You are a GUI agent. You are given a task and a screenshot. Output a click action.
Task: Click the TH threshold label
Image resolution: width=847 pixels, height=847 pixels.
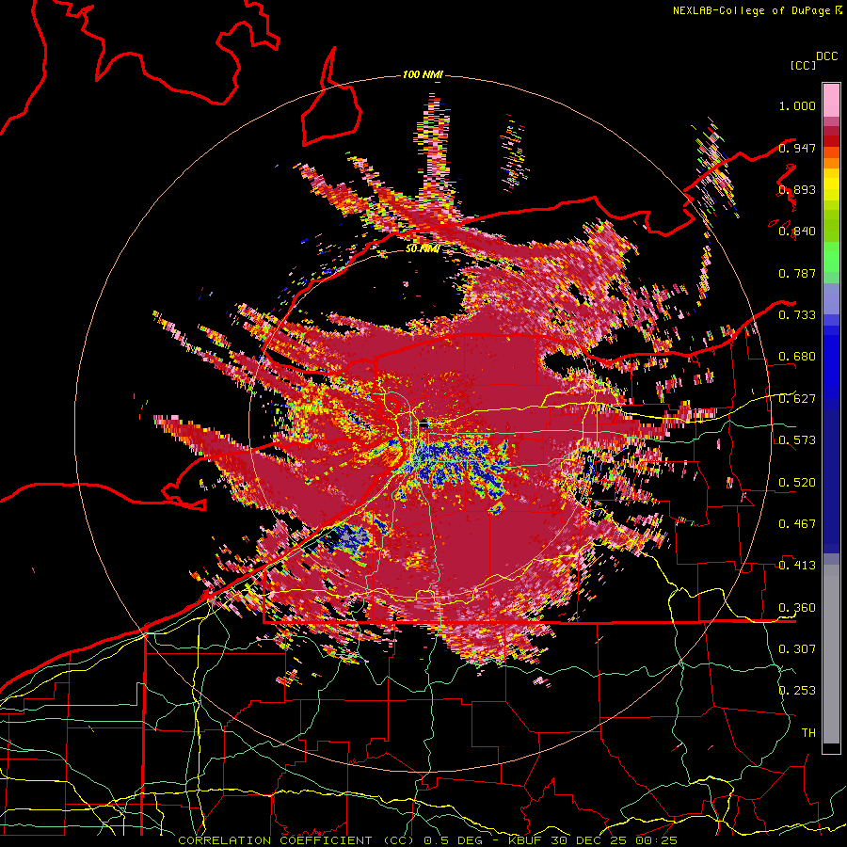coord(808,732)
